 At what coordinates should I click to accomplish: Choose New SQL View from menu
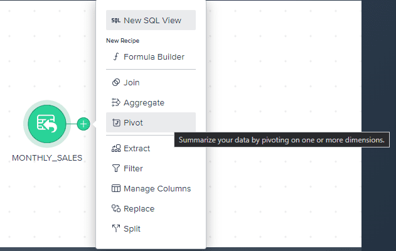[151, 20]
